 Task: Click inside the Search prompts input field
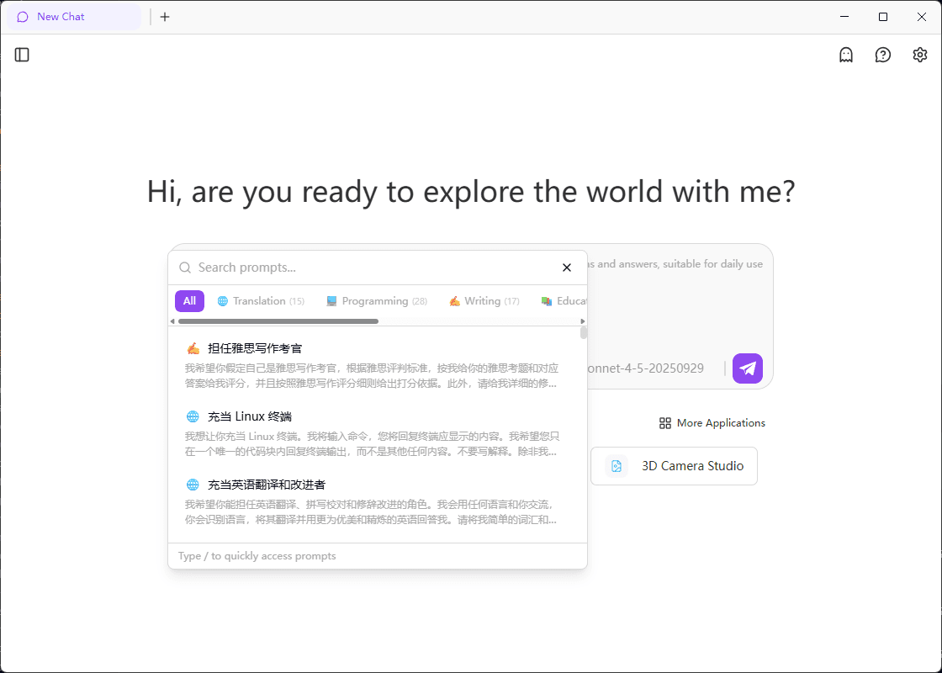336,267
